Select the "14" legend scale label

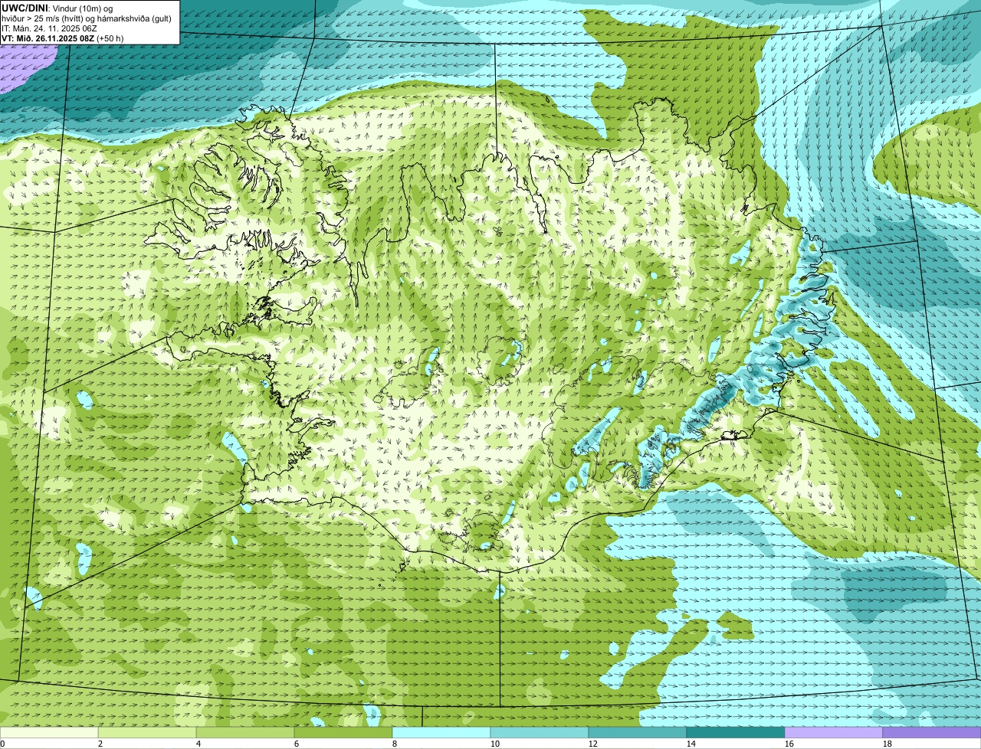[691, 744]
